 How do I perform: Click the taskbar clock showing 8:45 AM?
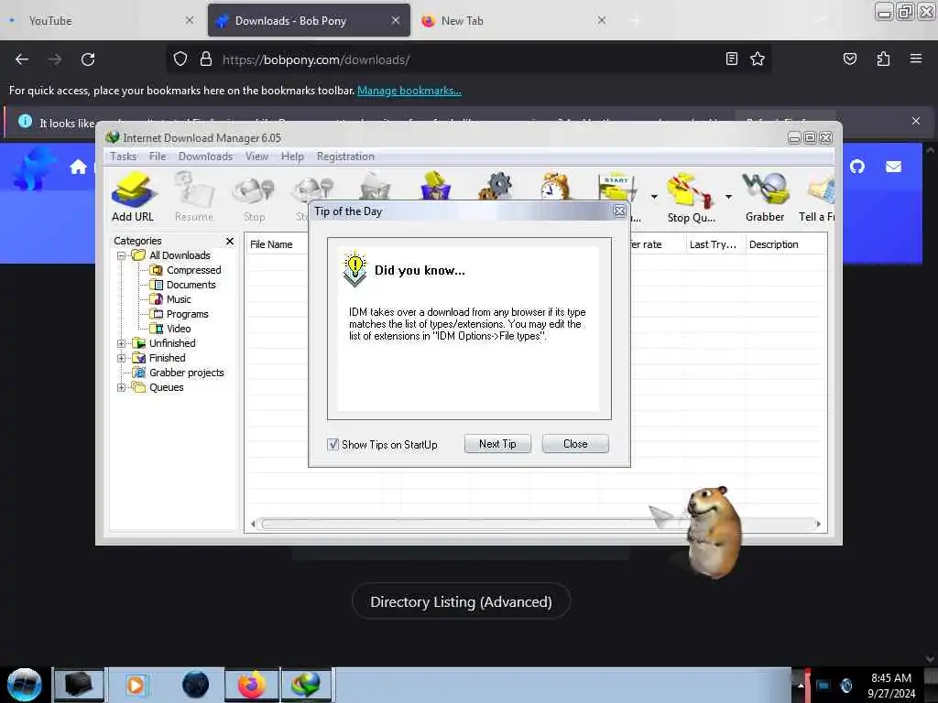(x=891, y=685)
